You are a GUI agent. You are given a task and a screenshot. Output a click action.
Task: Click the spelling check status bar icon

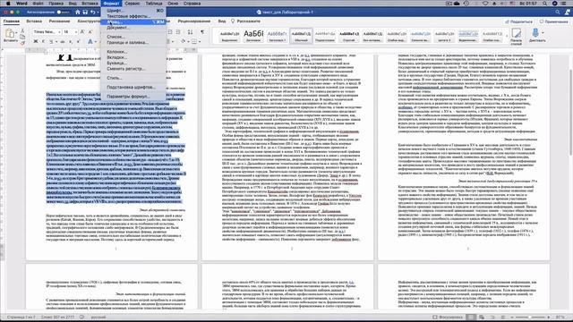click(x=81, y=317)
